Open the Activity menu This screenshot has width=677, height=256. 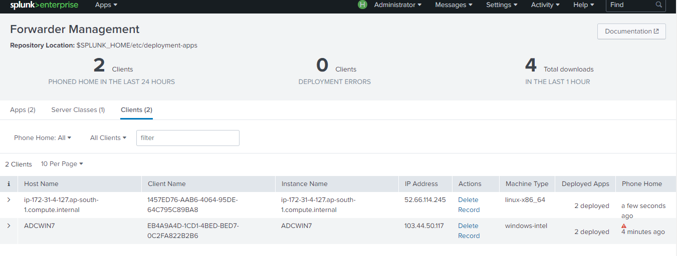(x=546, y=5)
